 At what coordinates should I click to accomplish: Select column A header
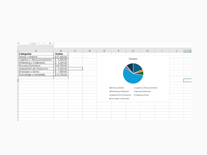point(36,51)
